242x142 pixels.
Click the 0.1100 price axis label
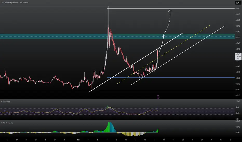click(238, 9)
